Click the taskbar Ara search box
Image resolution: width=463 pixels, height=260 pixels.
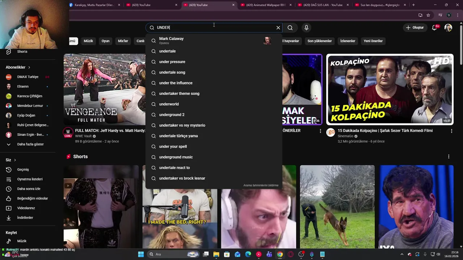(x=174, y=254)
